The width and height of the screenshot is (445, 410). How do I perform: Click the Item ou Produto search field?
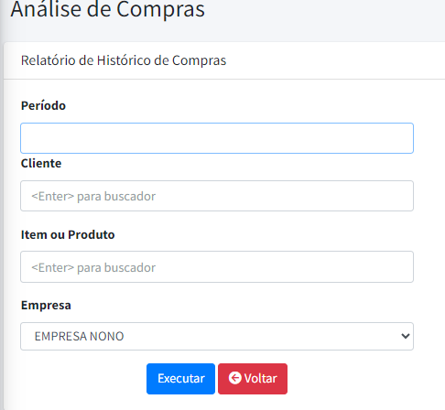coord(217,267)
